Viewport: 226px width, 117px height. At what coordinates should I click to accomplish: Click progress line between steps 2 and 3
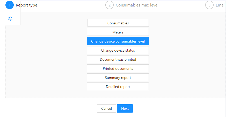[x=182, y=5]
